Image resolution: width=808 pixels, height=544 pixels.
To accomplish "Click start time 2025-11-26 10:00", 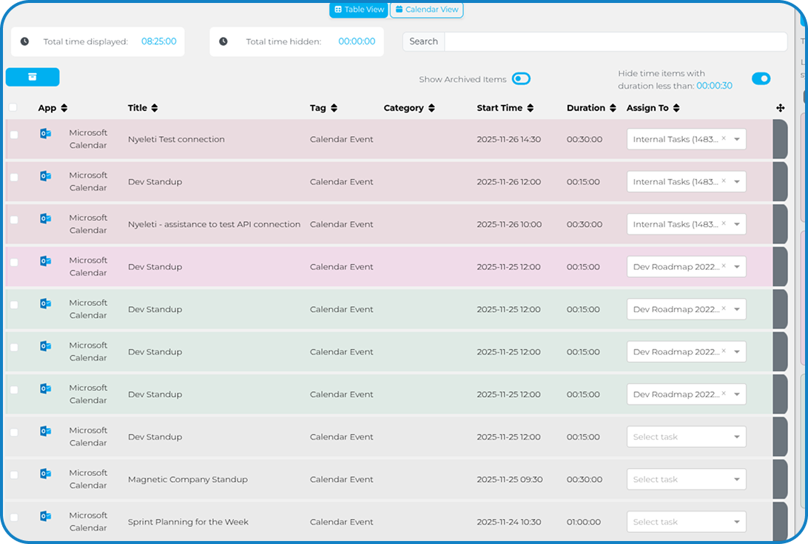I will pyautogui.click(x=509, y=225).
